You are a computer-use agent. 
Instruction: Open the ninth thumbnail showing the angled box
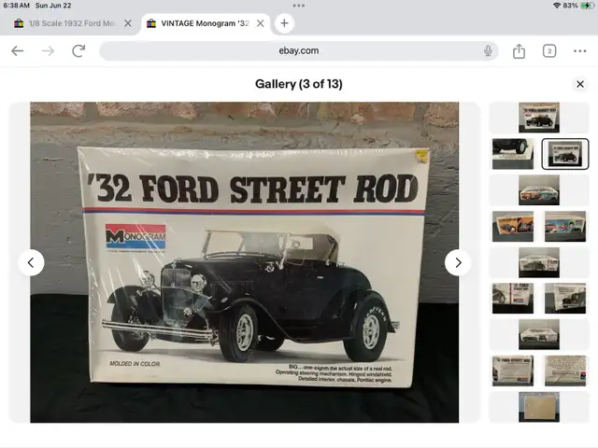point(565,299)
